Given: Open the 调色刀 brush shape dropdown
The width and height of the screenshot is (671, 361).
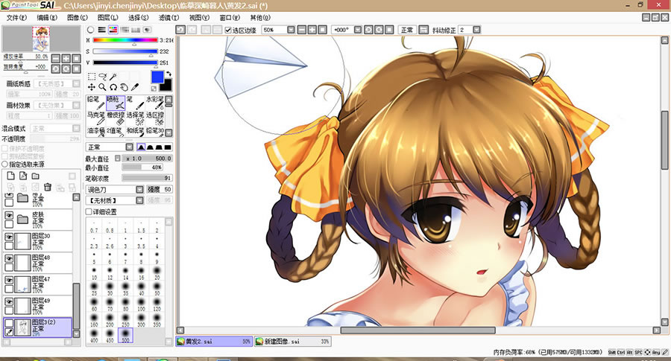Looking at the screenshot, I should (x=139, y=189).
